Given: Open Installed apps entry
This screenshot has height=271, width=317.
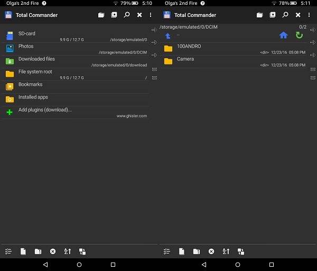Looking at the screenshot, I should tap(75, 100).
